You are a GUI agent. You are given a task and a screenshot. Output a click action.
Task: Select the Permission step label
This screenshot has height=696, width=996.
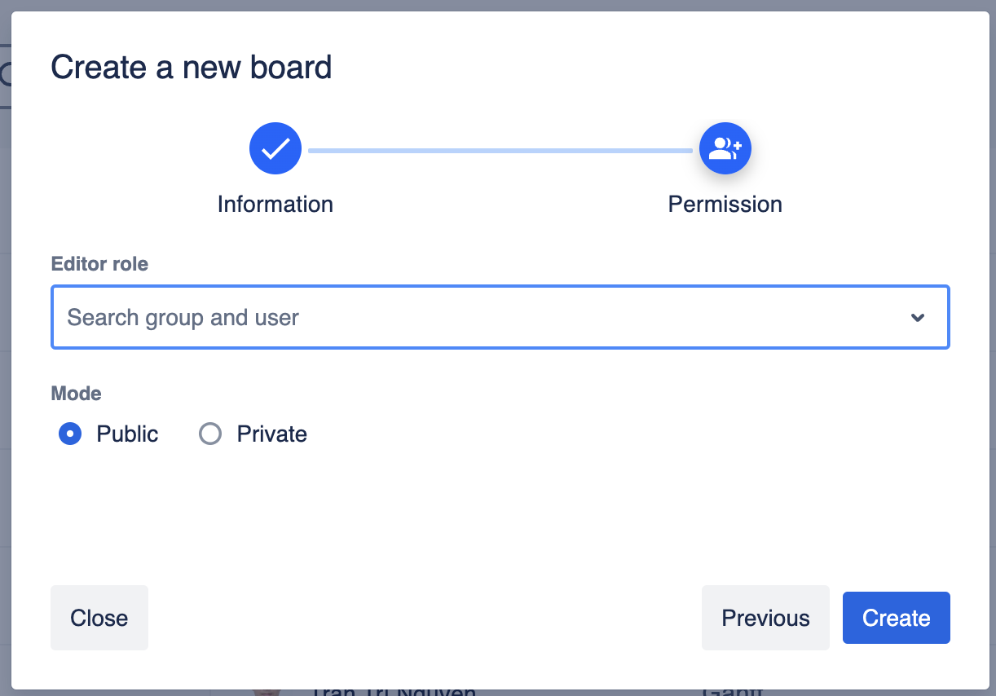click(x=725, y=204)
